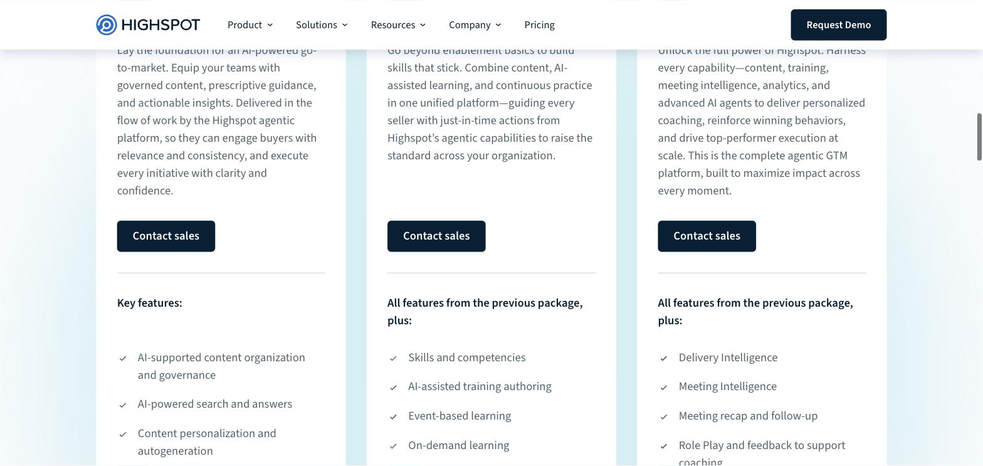
Task: Click checkmark beside AI-powered search and answers
Action: pyautogui.click(x=123, y=405)
